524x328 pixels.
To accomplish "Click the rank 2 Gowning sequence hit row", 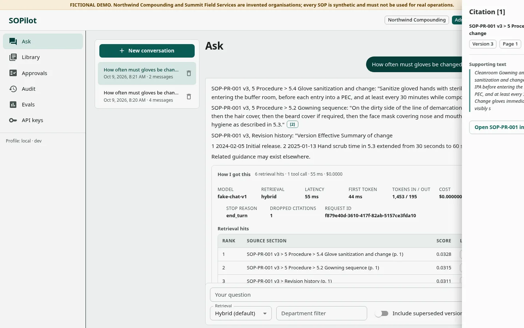I will (340, 268).
